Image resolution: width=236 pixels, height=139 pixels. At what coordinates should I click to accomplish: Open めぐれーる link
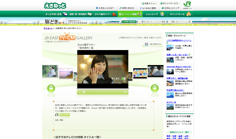tap(171, 102)
